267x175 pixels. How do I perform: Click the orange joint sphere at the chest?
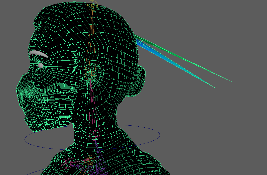pos(91,158)
